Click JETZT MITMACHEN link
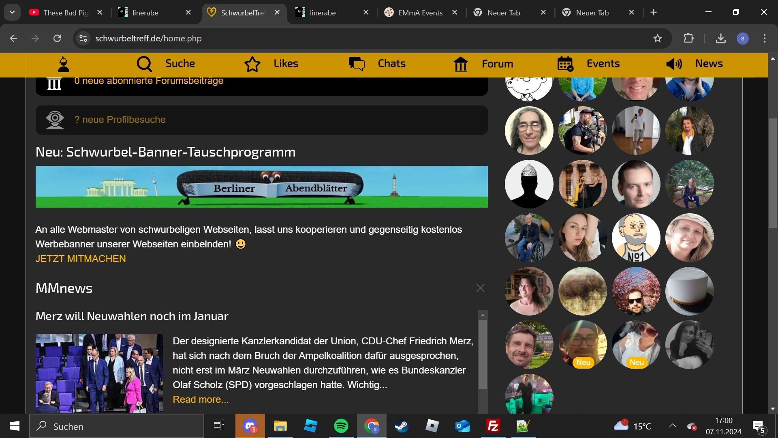The height and width of the screenshot is (438, 778). (81, 259)
